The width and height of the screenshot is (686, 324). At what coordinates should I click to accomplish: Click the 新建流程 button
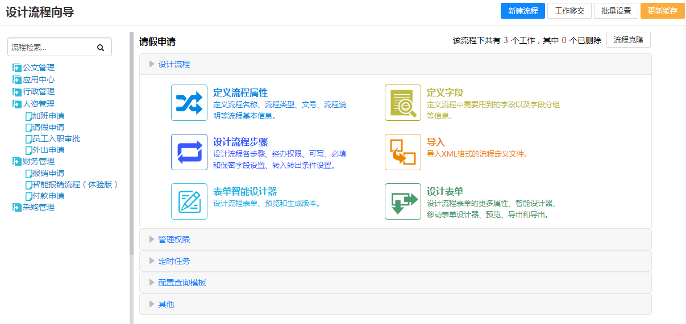click(523, 11)
